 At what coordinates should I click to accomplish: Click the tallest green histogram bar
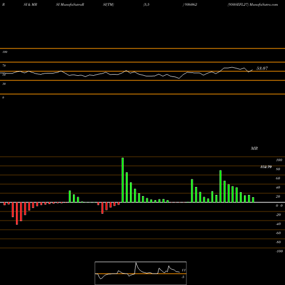coord(123,180)
